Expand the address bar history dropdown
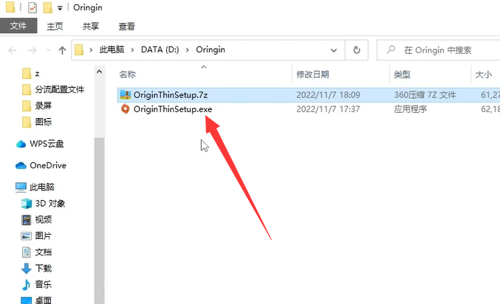 [x=334, y=50]
